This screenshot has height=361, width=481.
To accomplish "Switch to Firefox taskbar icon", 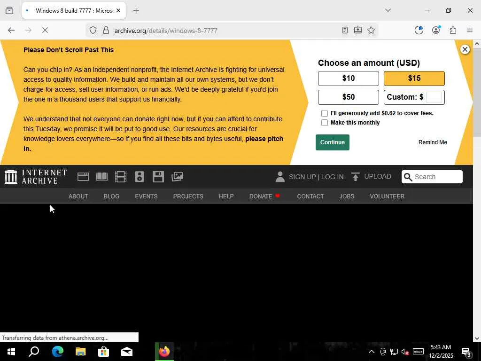I will pos(164,352).
